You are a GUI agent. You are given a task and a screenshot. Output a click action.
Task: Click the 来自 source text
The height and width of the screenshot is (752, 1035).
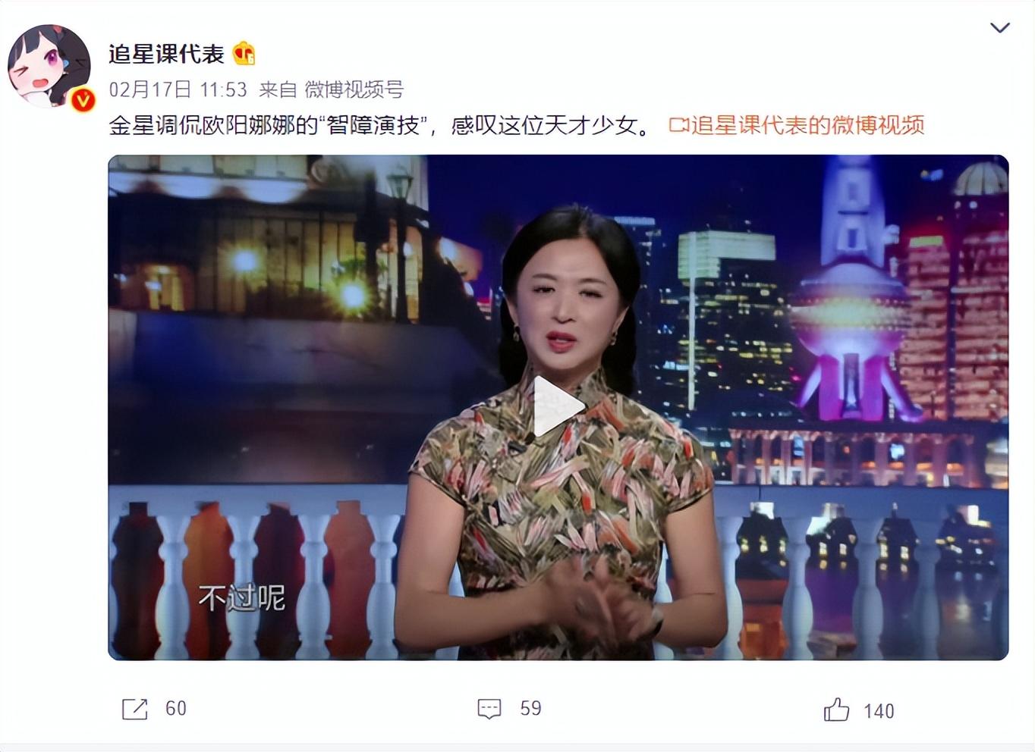pyautogui.click(x=278, y=89)
